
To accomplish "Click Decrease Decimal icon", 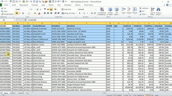I will [x=95, y=13].
